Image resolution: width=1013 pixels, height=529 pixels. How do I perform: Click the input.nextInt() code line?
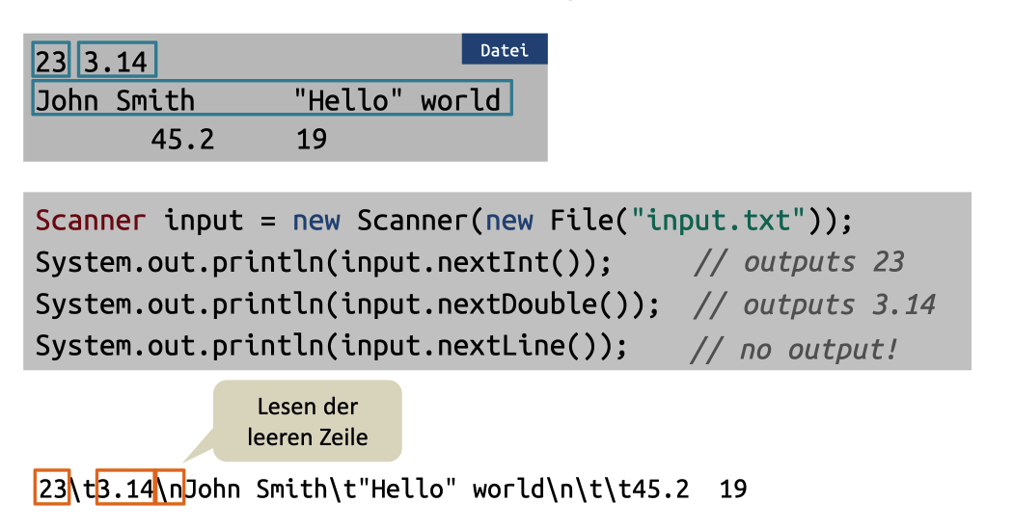click(x=323, y=263)
